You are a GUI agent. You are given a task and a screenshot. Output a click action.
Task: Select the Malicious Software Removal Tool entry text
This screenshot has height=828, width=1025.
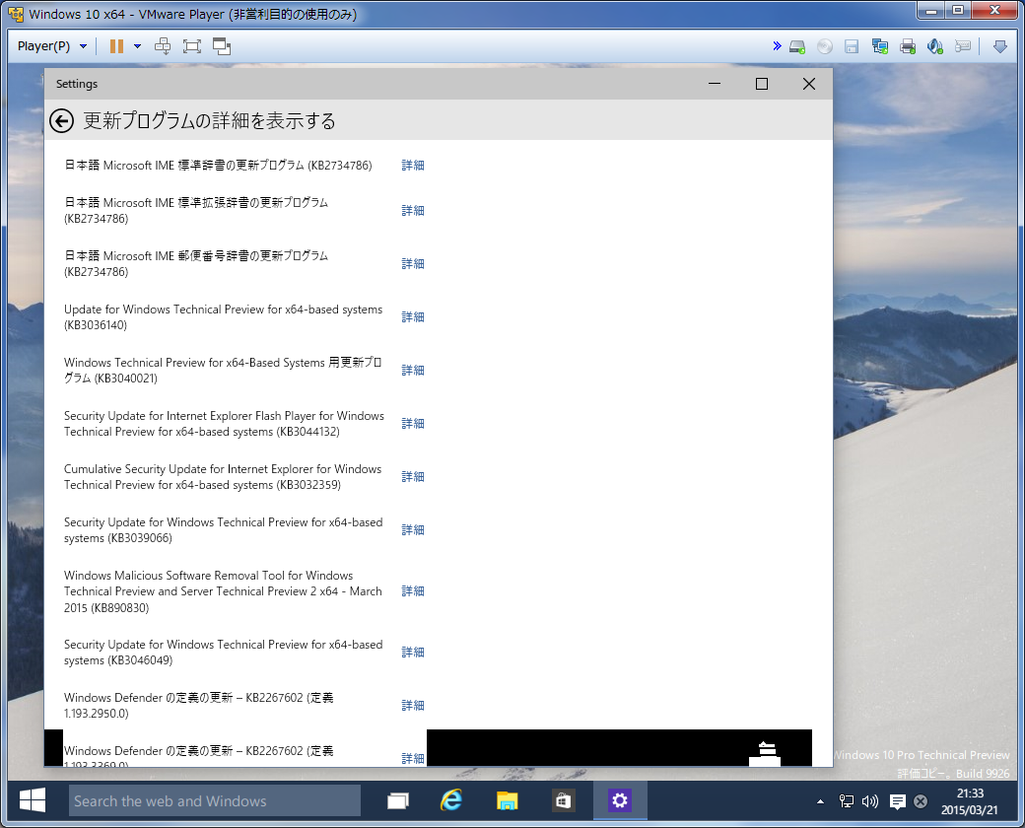tap(223, 591)
